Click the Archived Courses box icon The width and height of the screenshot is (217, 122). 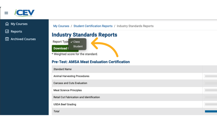(7, 39)
